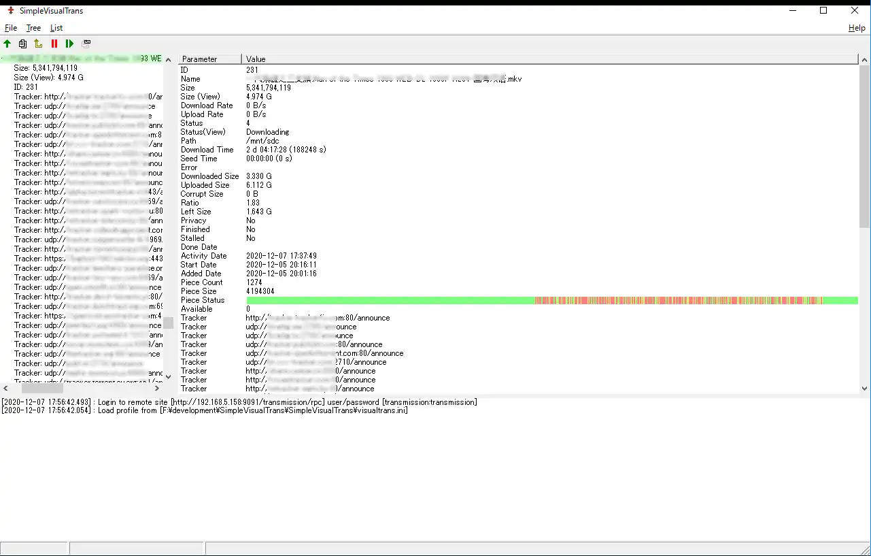Click the Value column header
The height and width of the screenshot is (556, 871).
point(550,59)
